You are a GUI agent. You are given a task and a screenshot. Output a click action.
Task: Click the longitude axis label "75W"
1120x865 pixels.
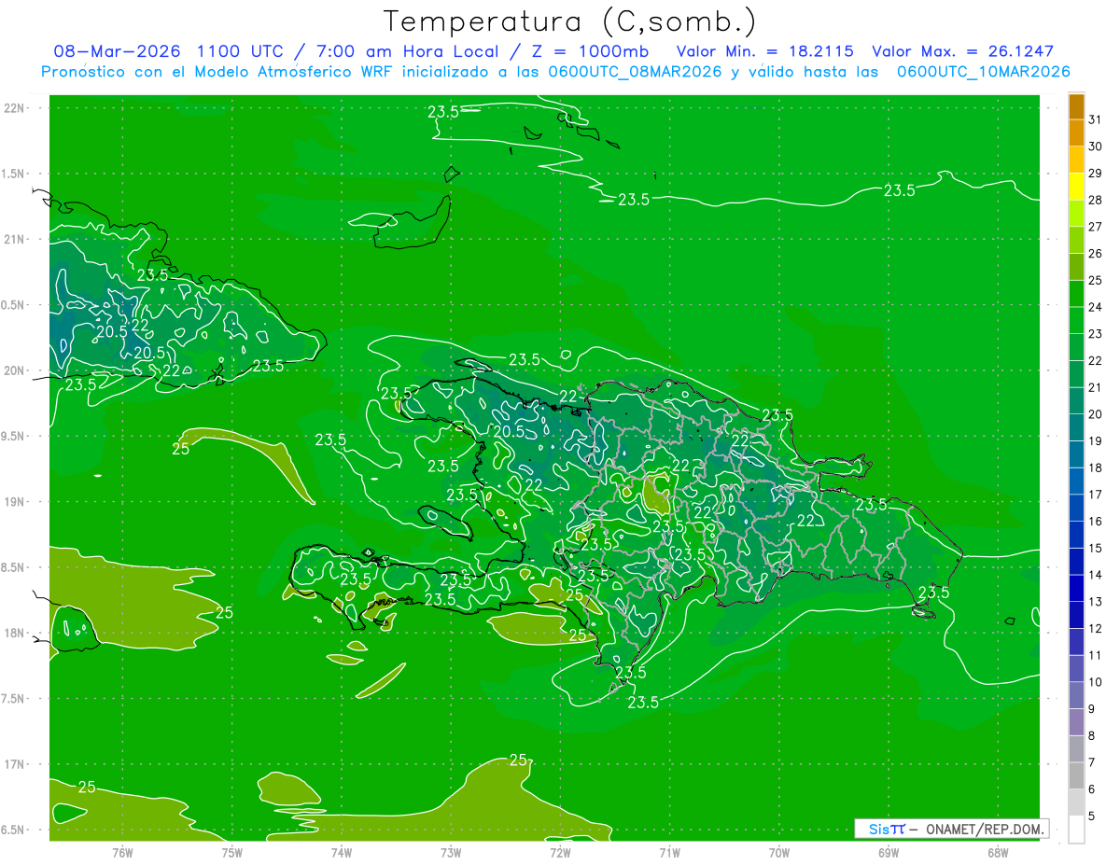pos(232,852)
